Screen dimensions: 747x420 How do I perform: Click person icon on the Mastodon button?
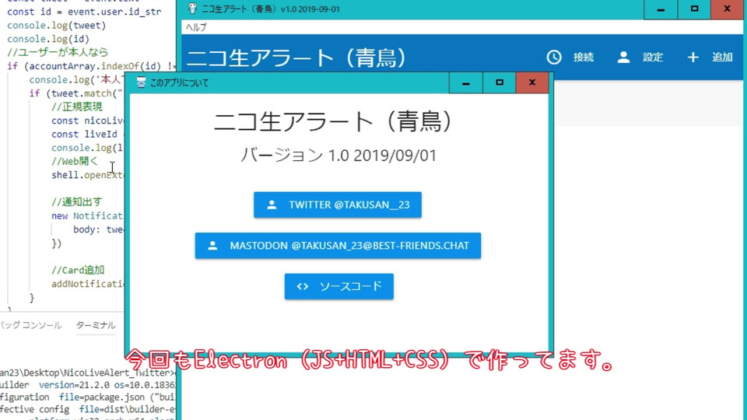(212, 246)
